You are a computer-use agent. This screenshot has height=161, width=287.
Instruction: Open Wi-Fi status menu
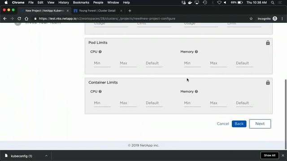click(219, 3)
